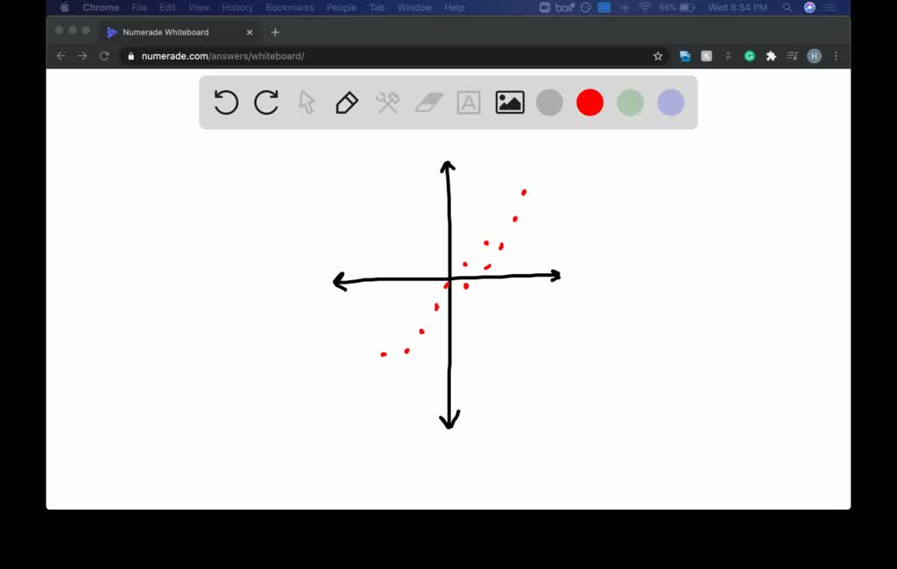Open Notification Center list icon
Image resolution: width=897 pixels, height=569 pixels.
coord(830,7)
